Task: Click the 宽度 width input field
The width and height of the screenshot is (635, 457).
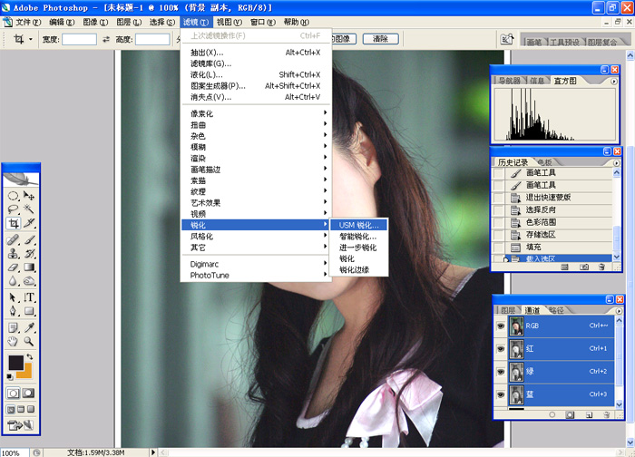Action: [x=79, y=39]
